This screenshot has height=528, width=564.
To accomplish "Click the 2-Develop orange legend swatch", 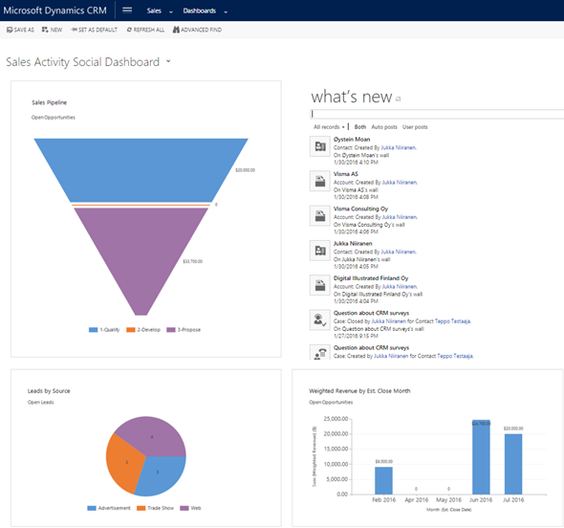I will 131,330.
